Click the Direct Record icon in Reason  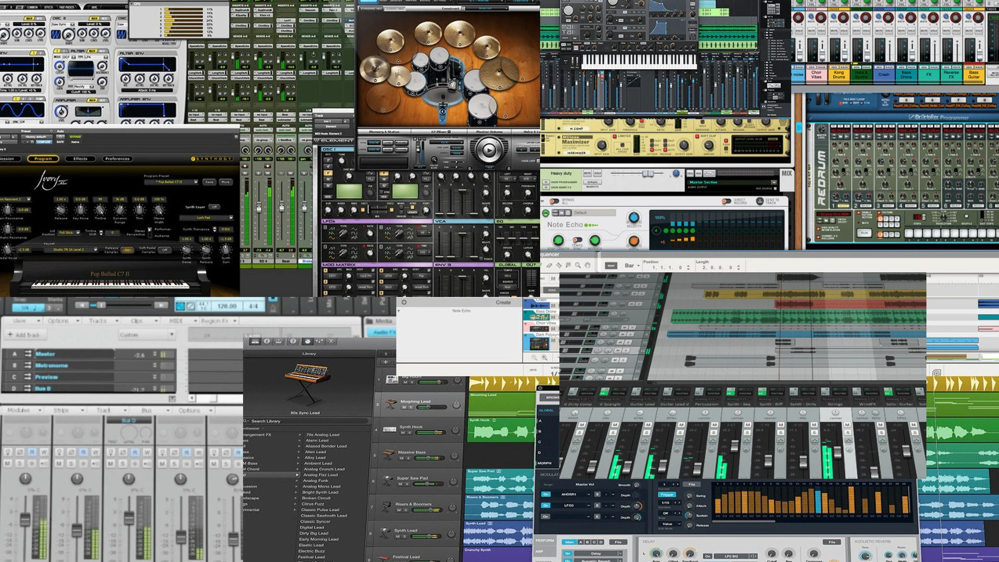click(724, 202)
